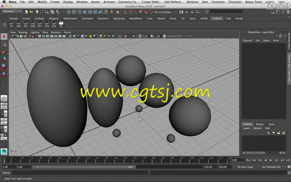Choose the Scale tool cube icon

tap(4, 74)
